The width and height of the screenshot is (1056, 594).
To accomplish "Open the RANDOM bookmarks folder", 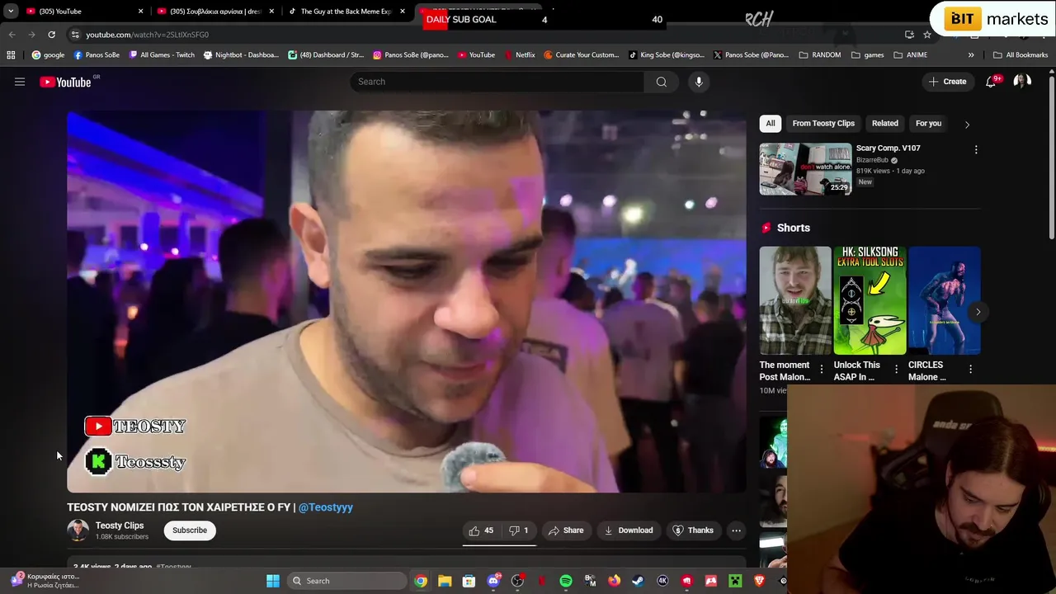I will (x=820, y=55).
